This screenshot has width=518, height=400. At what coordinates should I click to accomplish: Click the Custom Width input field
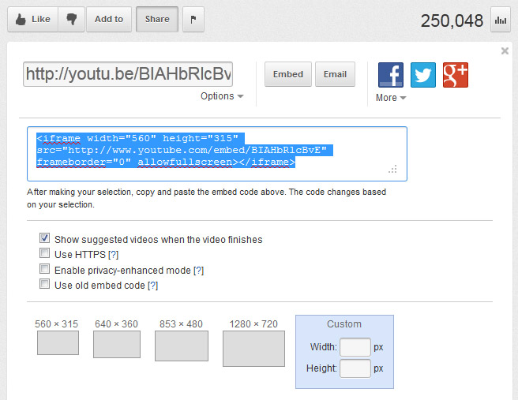point(355,347)
